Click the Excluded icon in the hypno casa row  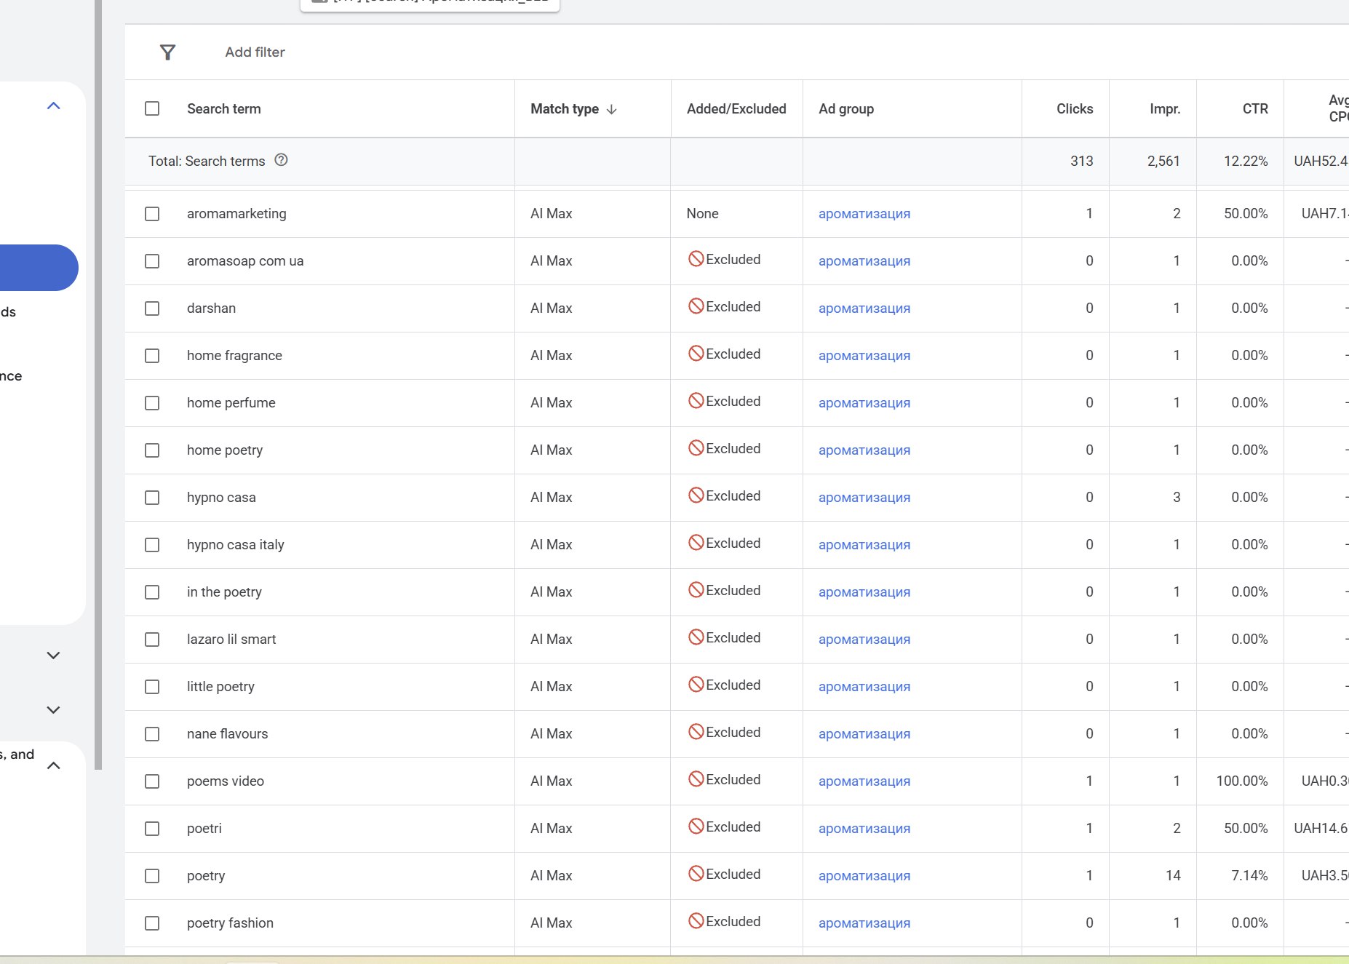pyautogui.click(x=696, y=495)
